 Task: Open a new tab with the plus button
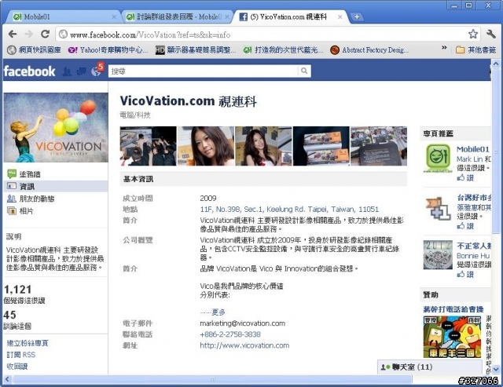point(357,16)
